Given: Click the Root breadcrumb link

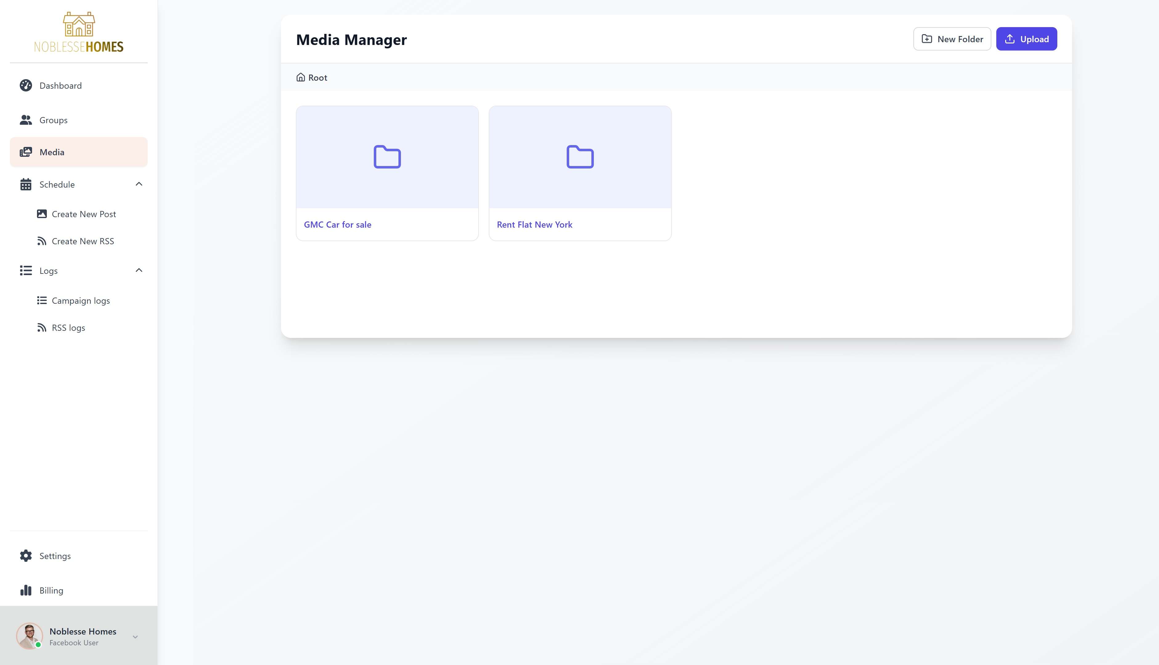Looking at the screenshot, I should (x=312, y=78).
